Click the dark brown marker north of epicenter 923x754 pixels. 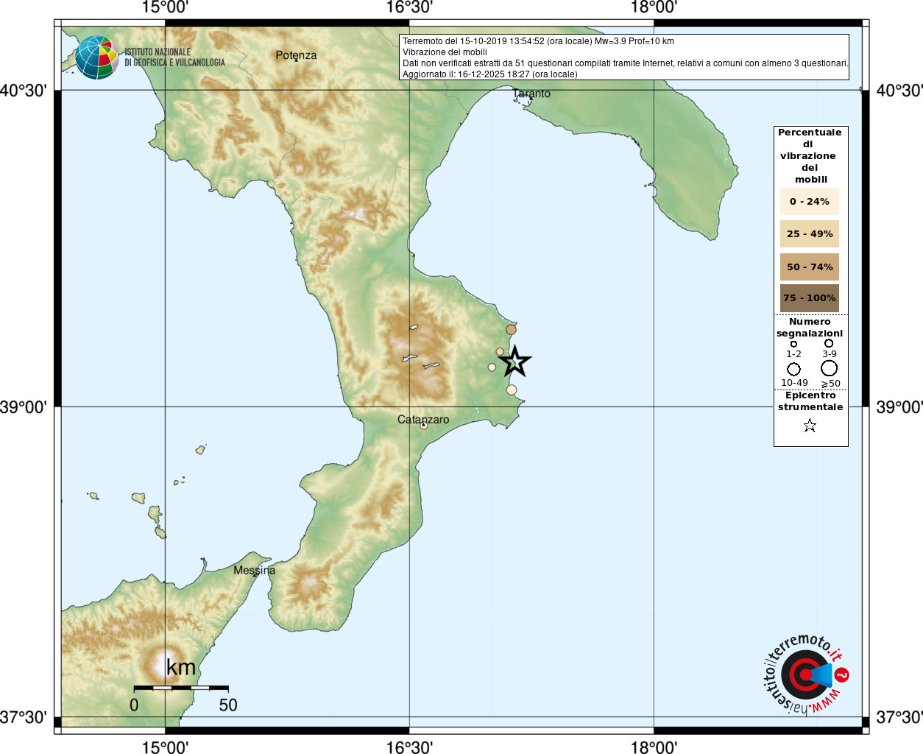(x=511, y=330)
